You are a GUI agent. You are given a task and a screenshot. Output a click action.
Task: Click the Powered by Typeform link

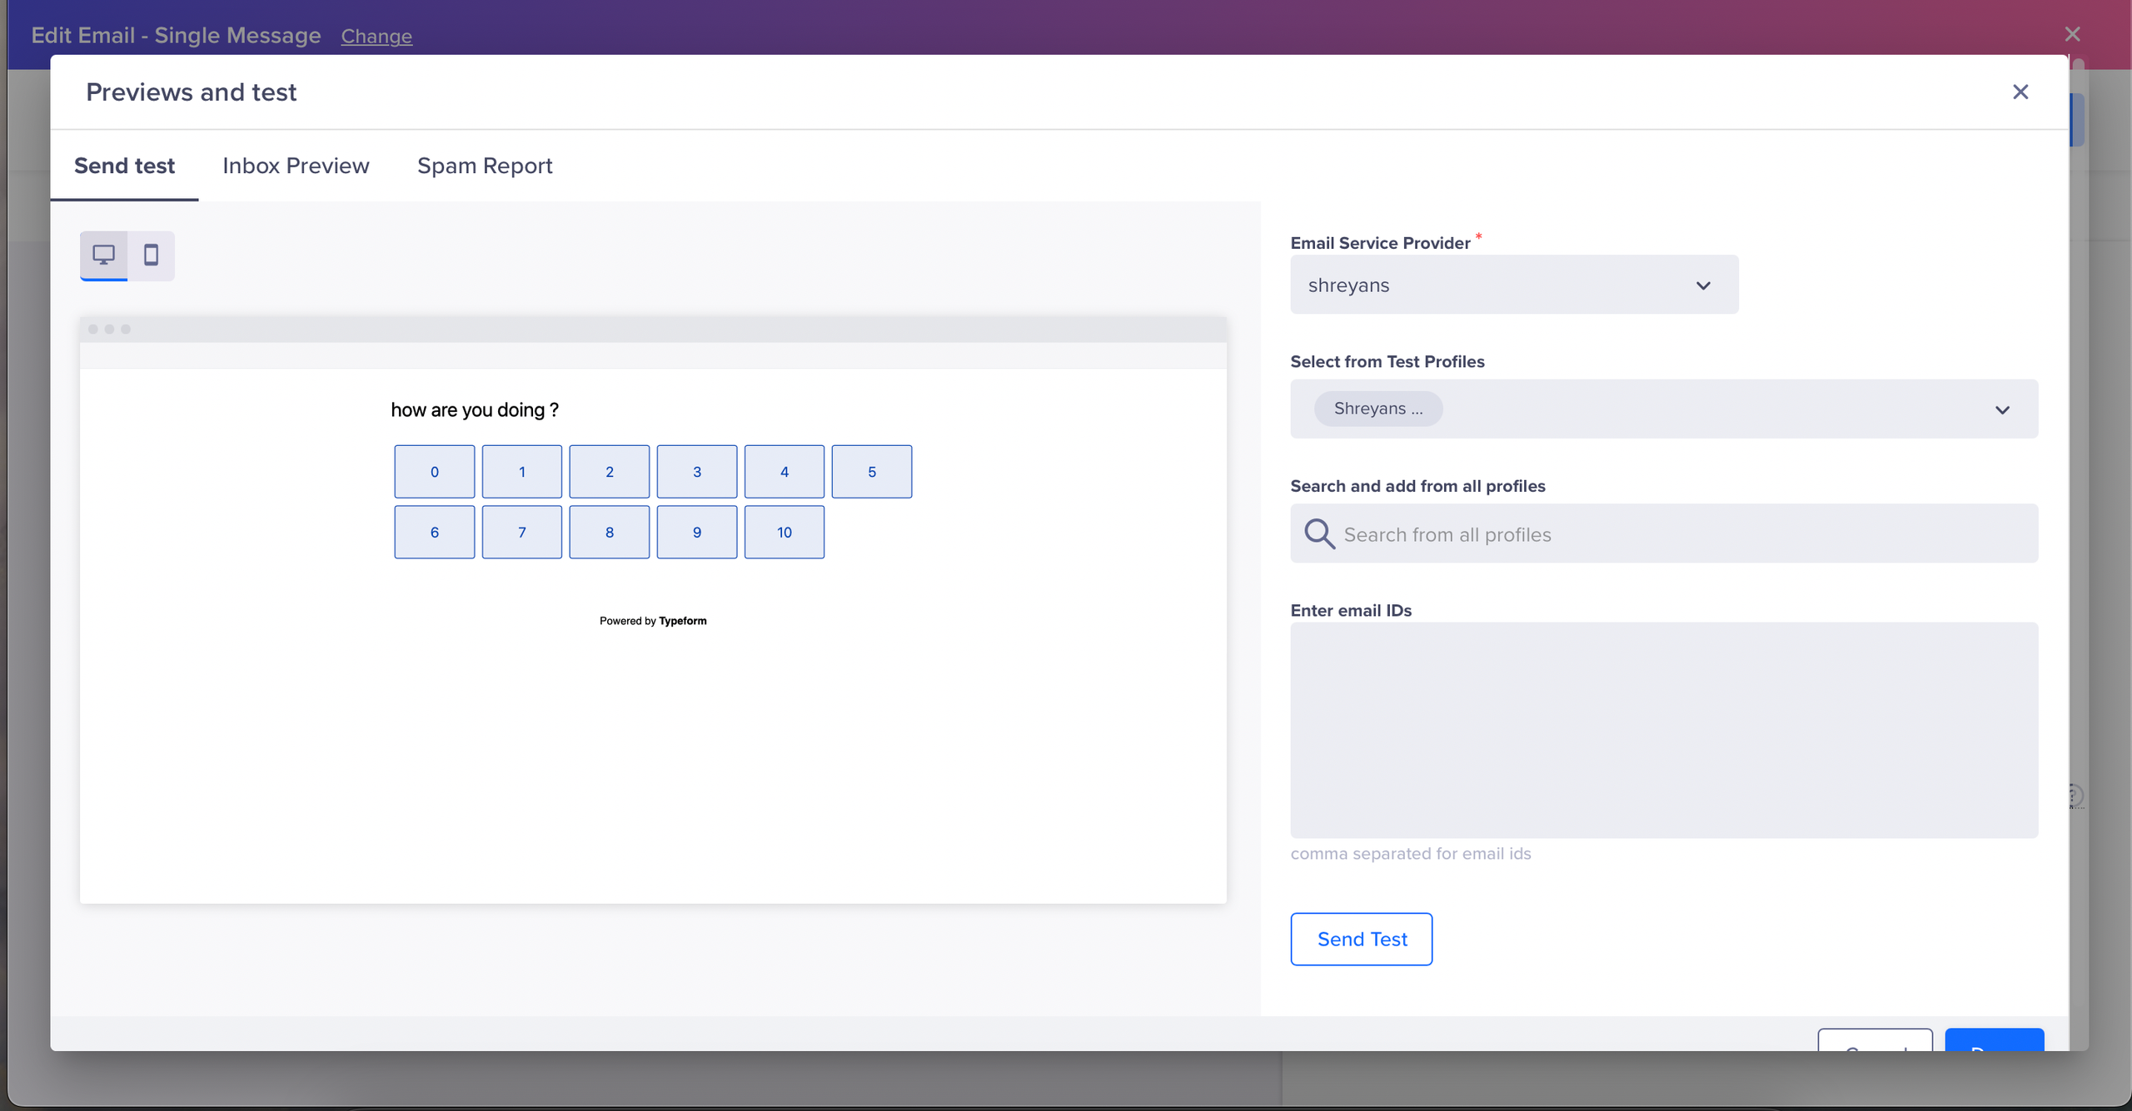pyautogui.click(x=653, y=621)
